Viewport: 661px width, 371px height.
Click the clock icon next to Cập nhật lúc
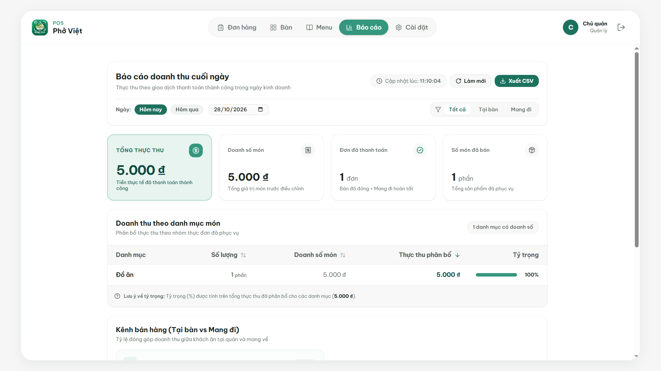click(379, 81)
